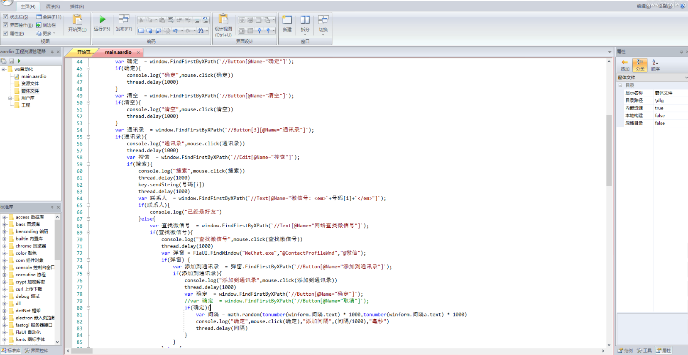
Task: Expand the 用户库 tree node
Action: [x=10, y=98]
